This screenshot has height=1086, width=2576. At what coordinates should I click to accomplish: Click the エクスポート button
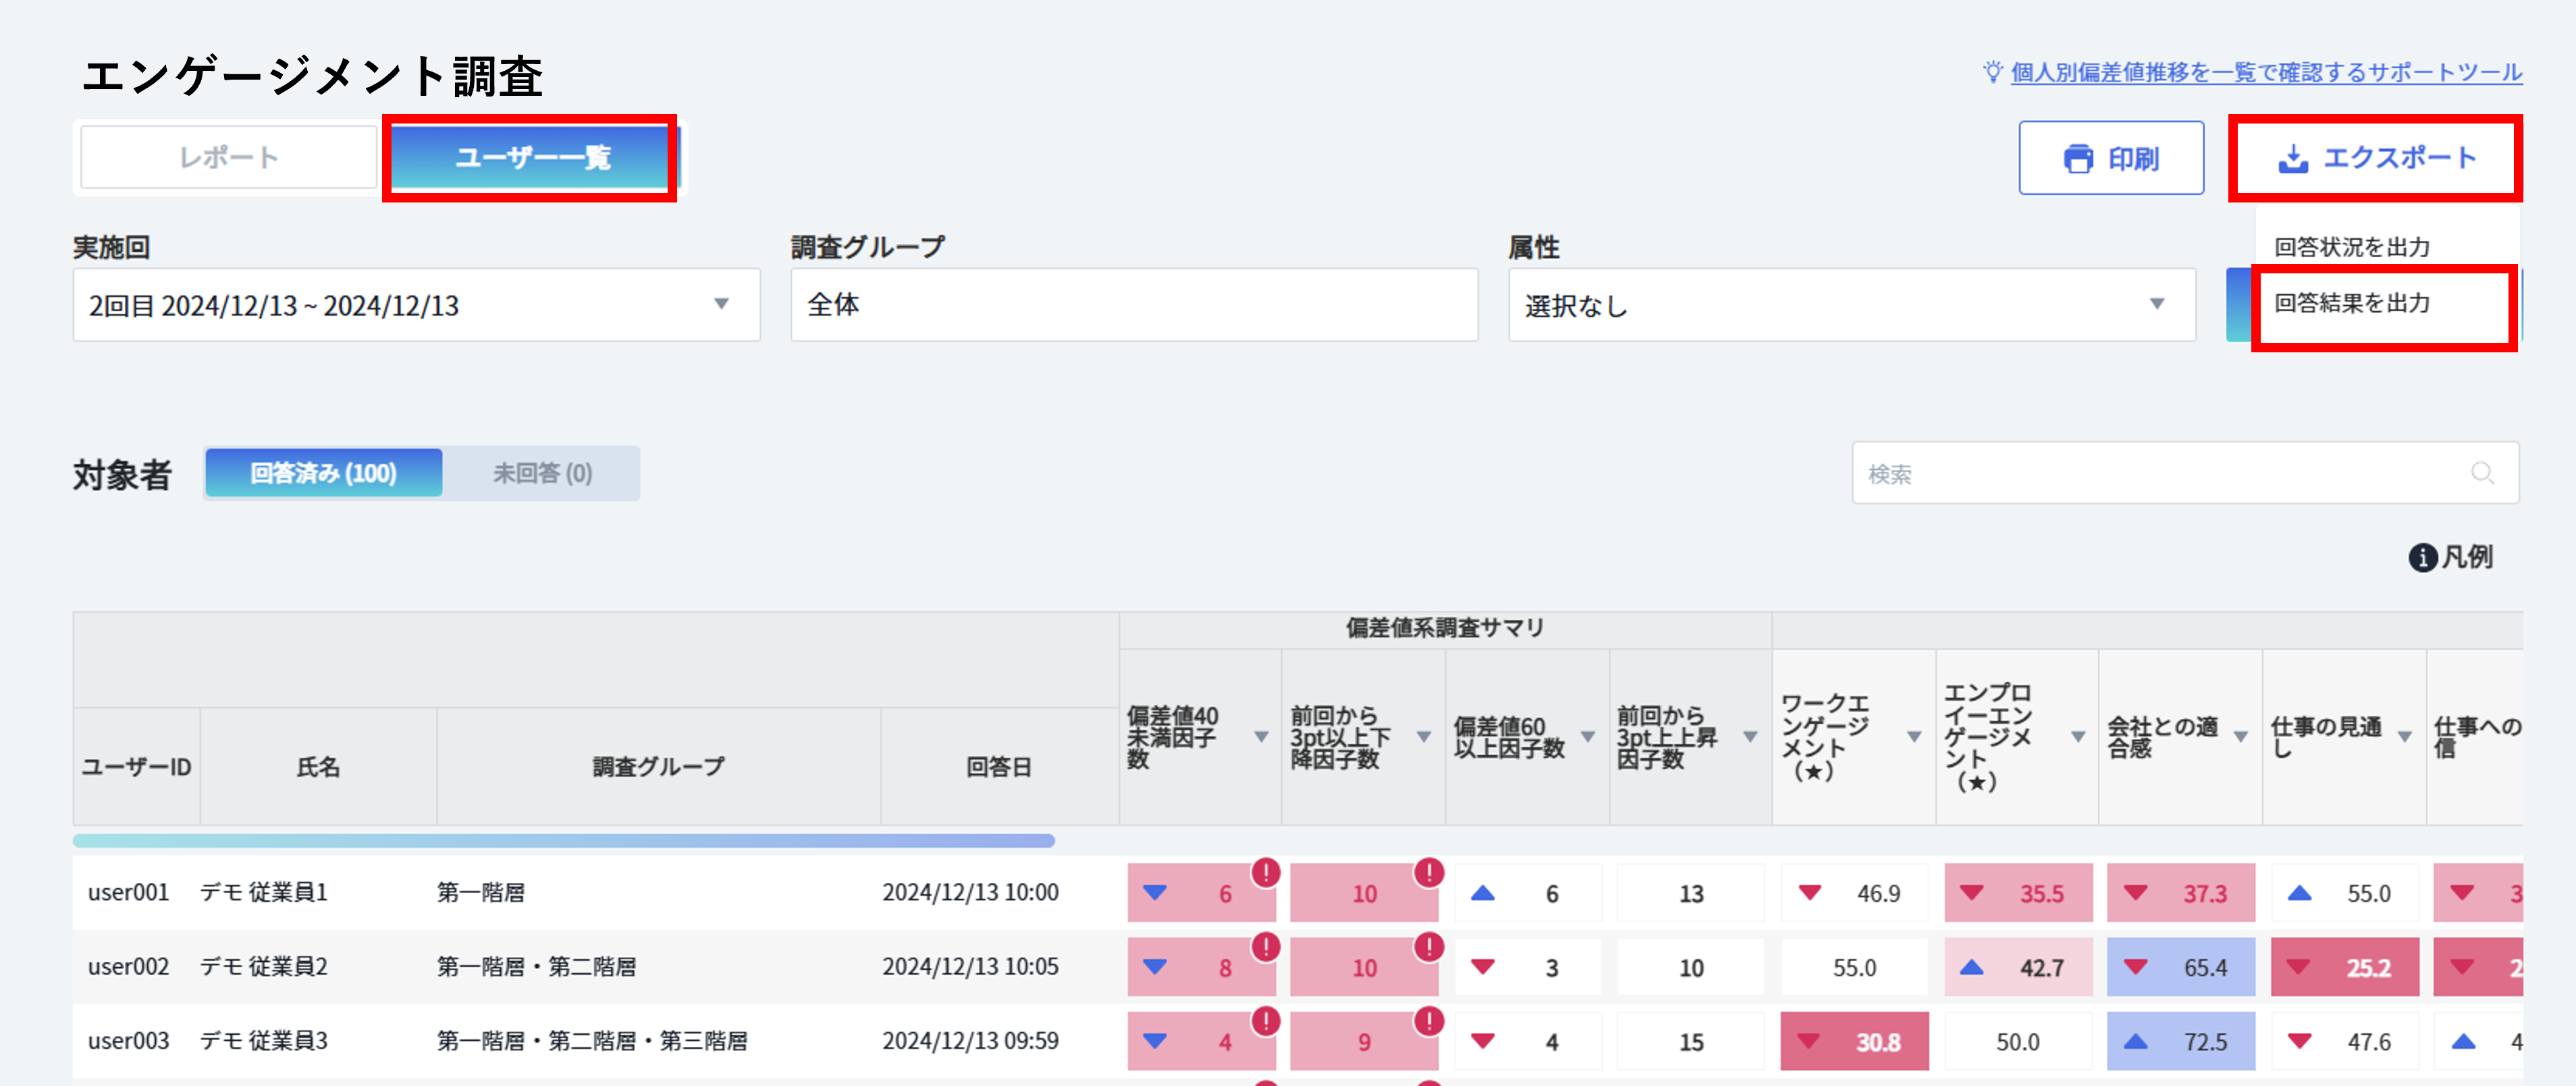click(x=2376, y=158)
